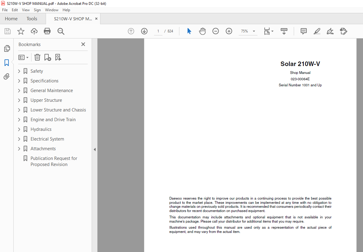Delete the selected bookmark

[x=37, y=57]
